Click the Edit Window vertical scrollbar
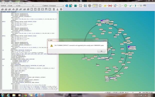The width and height of the screenshot is (155, 97). [x=58, y=51]
